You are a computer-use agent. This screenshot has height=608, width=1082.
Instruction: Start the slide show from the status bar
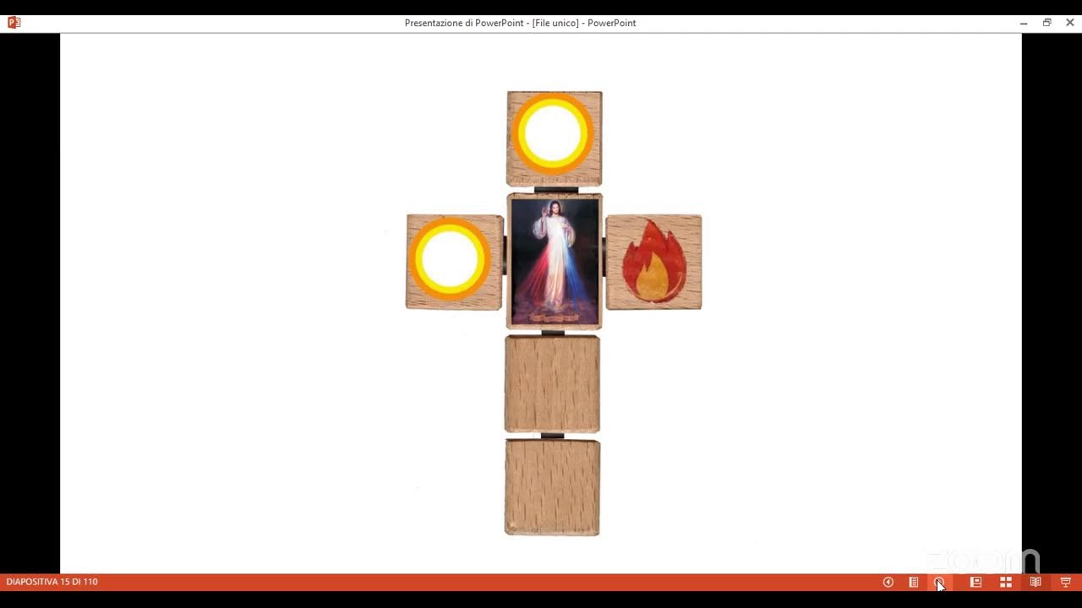(x=1066, y=582)
